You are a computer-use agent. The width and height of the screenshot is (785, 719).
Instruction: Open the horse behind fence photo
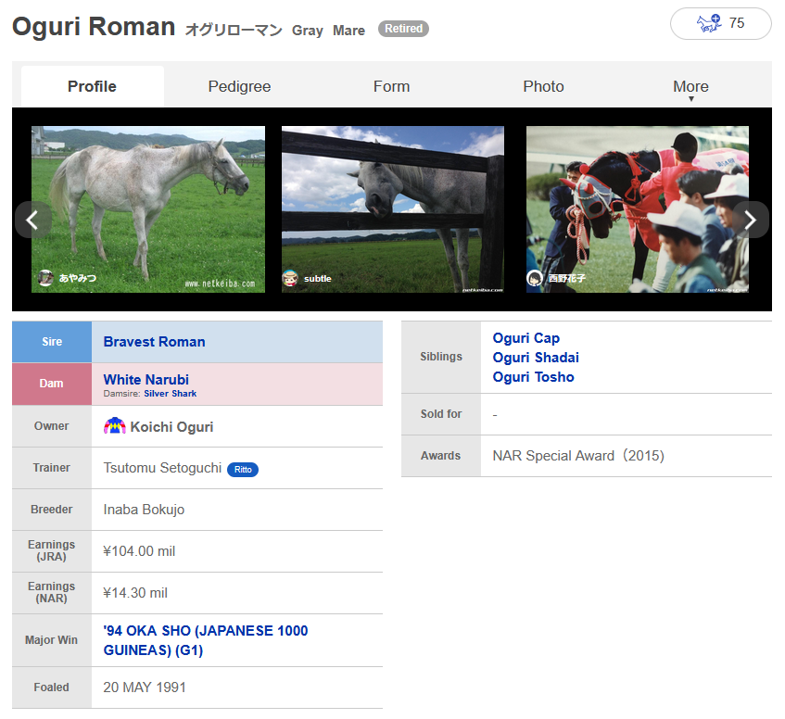[x=393, y=204]
